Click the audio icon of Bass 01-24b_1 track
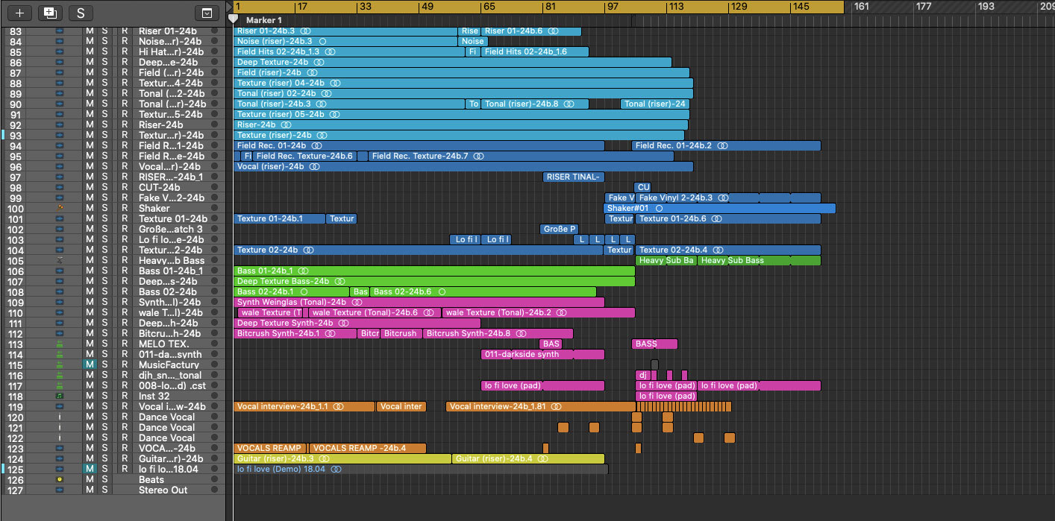Viewport: 1055px width, 521px height. pos(60,271)
